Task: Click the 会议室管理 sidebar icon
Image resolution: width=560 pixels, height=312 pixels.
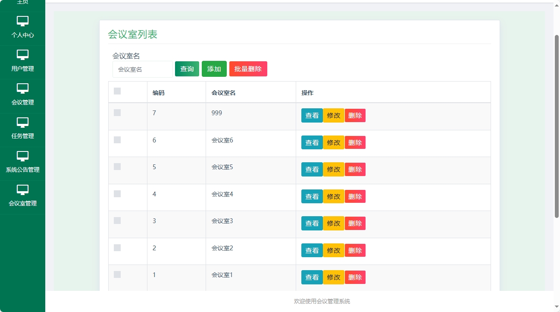Action: [x=22, y=190]
